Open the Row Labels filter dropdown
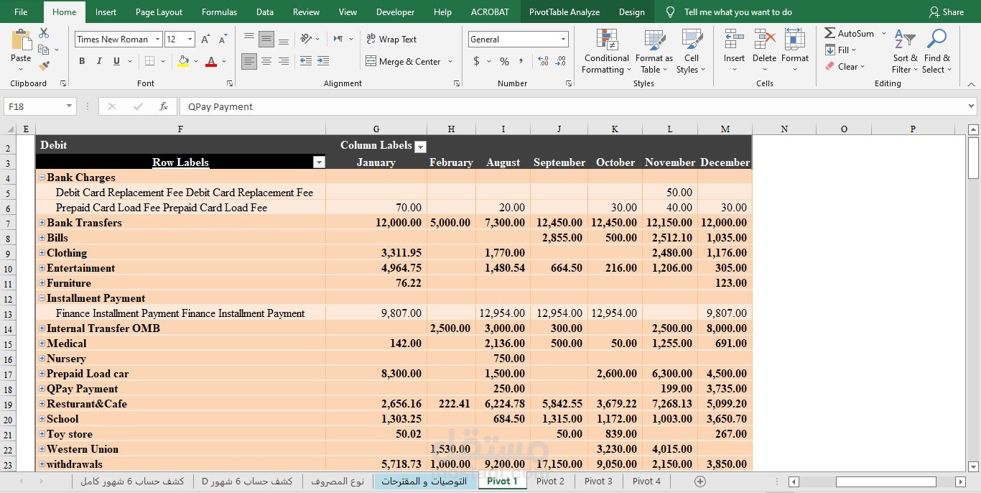 point(318,162)
